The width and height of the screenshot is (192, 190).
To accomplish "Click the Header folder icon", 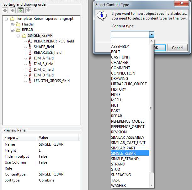I will click(18, 24).
